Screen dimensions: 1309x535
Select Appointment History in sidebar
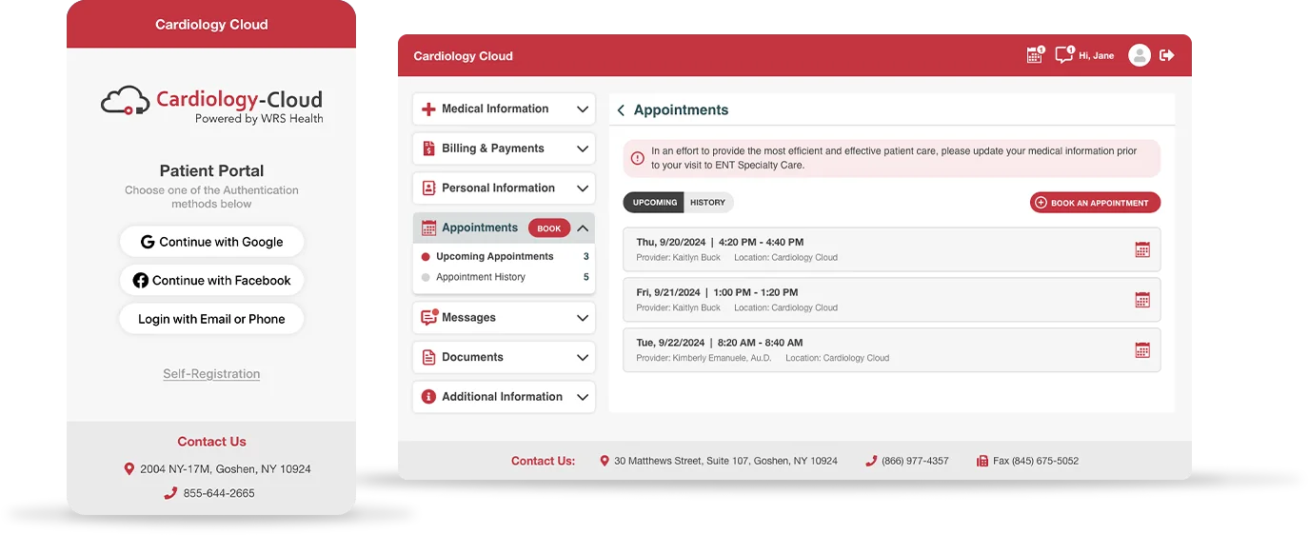pyautogui.click(x=481, y=278)
